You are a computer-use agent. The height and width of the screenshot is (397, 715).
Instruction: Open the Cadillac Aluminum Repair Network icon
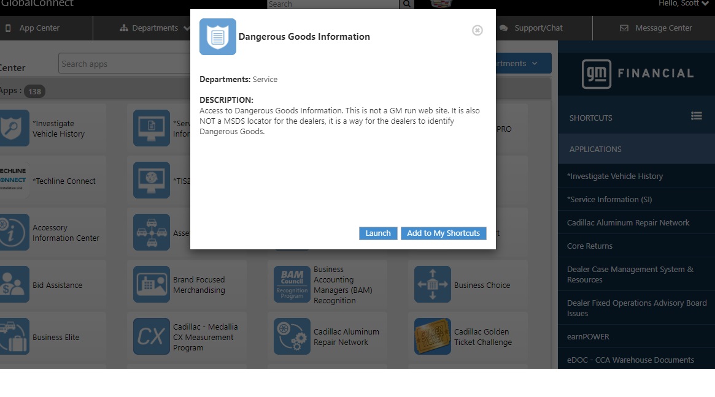(292, 336)
